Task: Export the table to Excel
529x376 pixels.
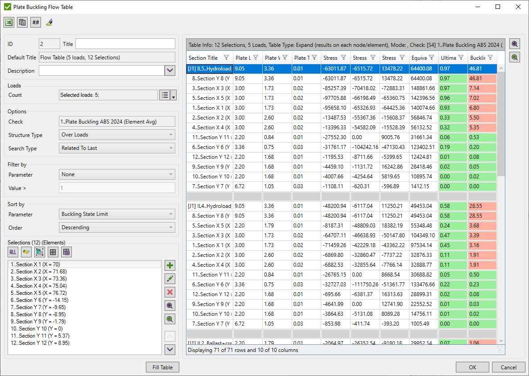Action: point(9,22)
